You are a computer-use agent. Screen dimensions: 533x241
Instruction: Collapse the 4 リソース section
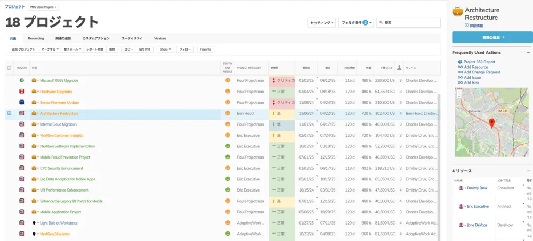(x=528, y=171)
